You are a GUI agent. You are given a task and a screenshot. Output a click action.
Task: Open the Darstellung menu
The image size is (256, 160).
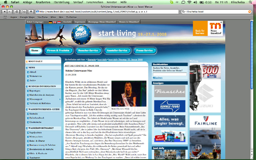click(61, 2)
